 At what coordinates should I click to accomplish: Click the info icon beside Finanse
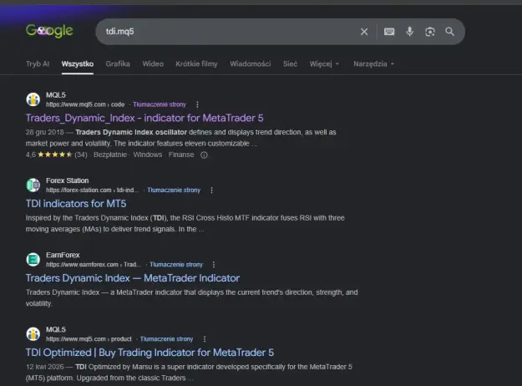tap(204, 155)
